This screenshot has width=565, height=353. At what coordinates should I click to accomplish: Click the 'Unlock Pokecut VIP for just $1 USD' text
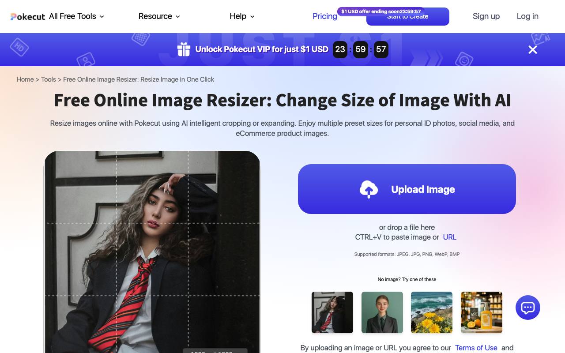point(262,49)
